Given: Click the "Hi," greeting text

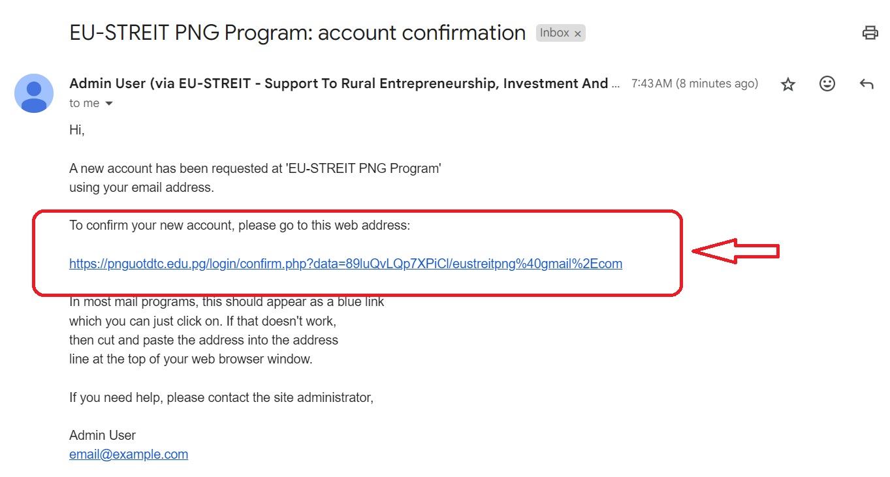Looking at the screenshot, I should point(77,131).
